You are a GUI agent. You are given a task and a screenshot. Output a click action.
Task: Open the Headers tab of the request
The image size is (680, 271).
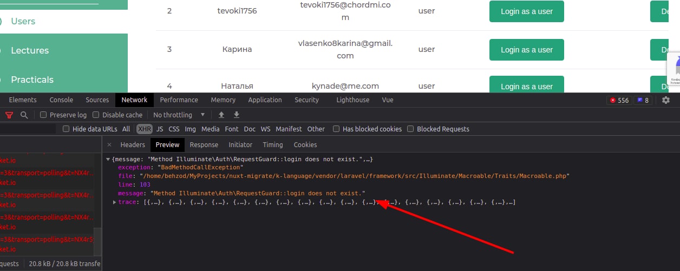coord(133,144)
